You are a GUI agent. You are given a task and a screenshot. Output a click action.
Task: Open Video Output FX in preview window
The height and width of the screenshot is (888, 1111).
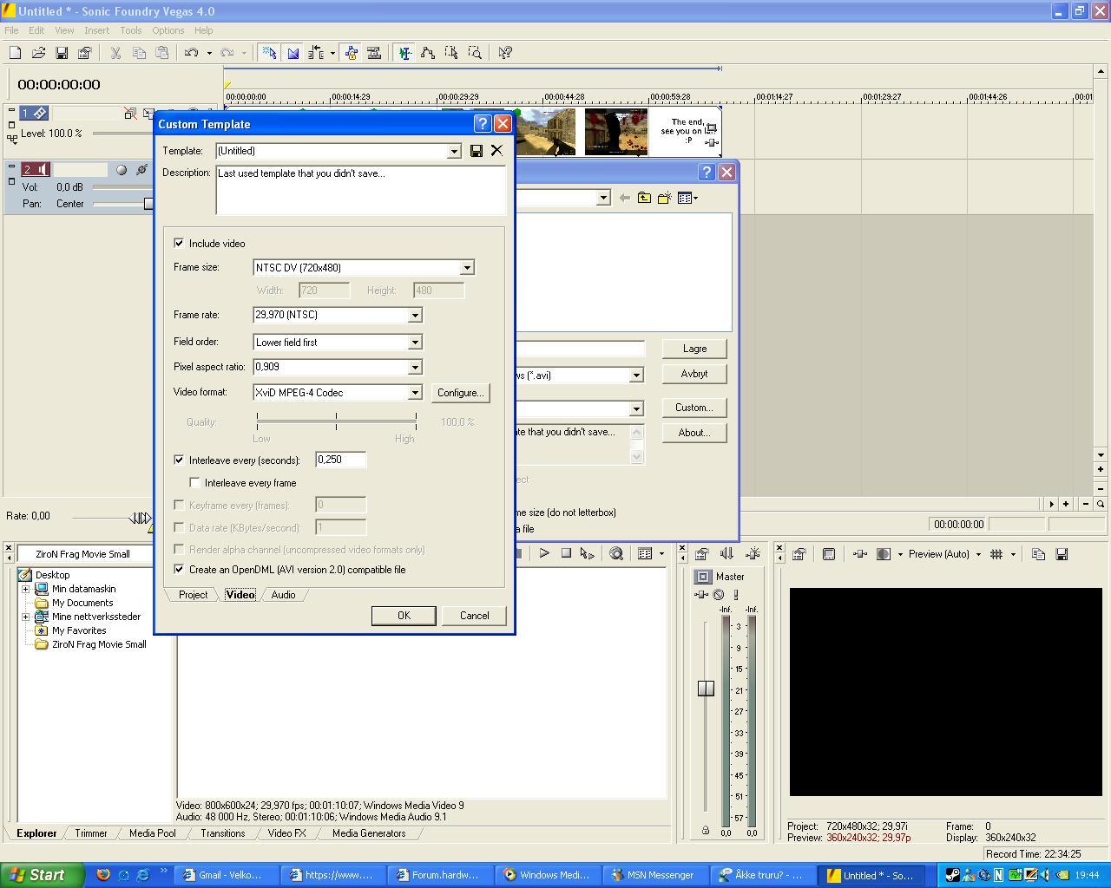pos(860,554)
